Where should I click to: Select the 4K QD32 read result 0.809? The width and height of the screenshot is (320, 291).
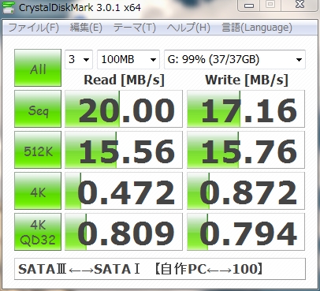pos(124,232)
